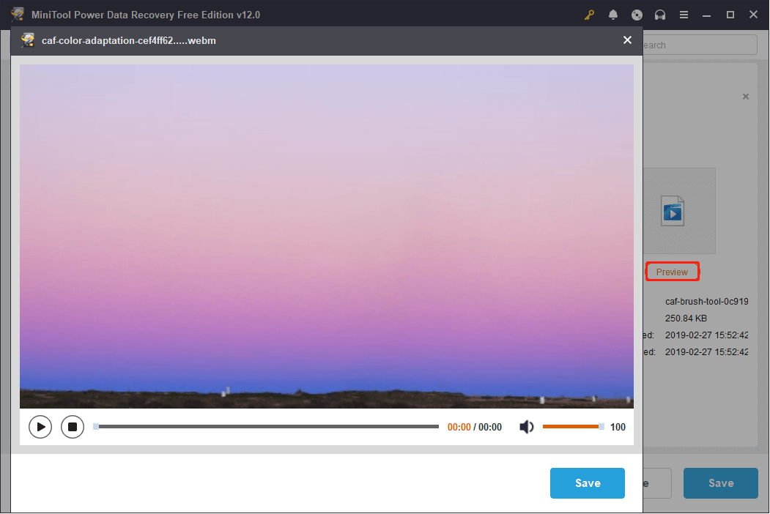This screenshot has height=514, width=770.
Task: Click the Preview button outlined in red
Action: (672, 271)
